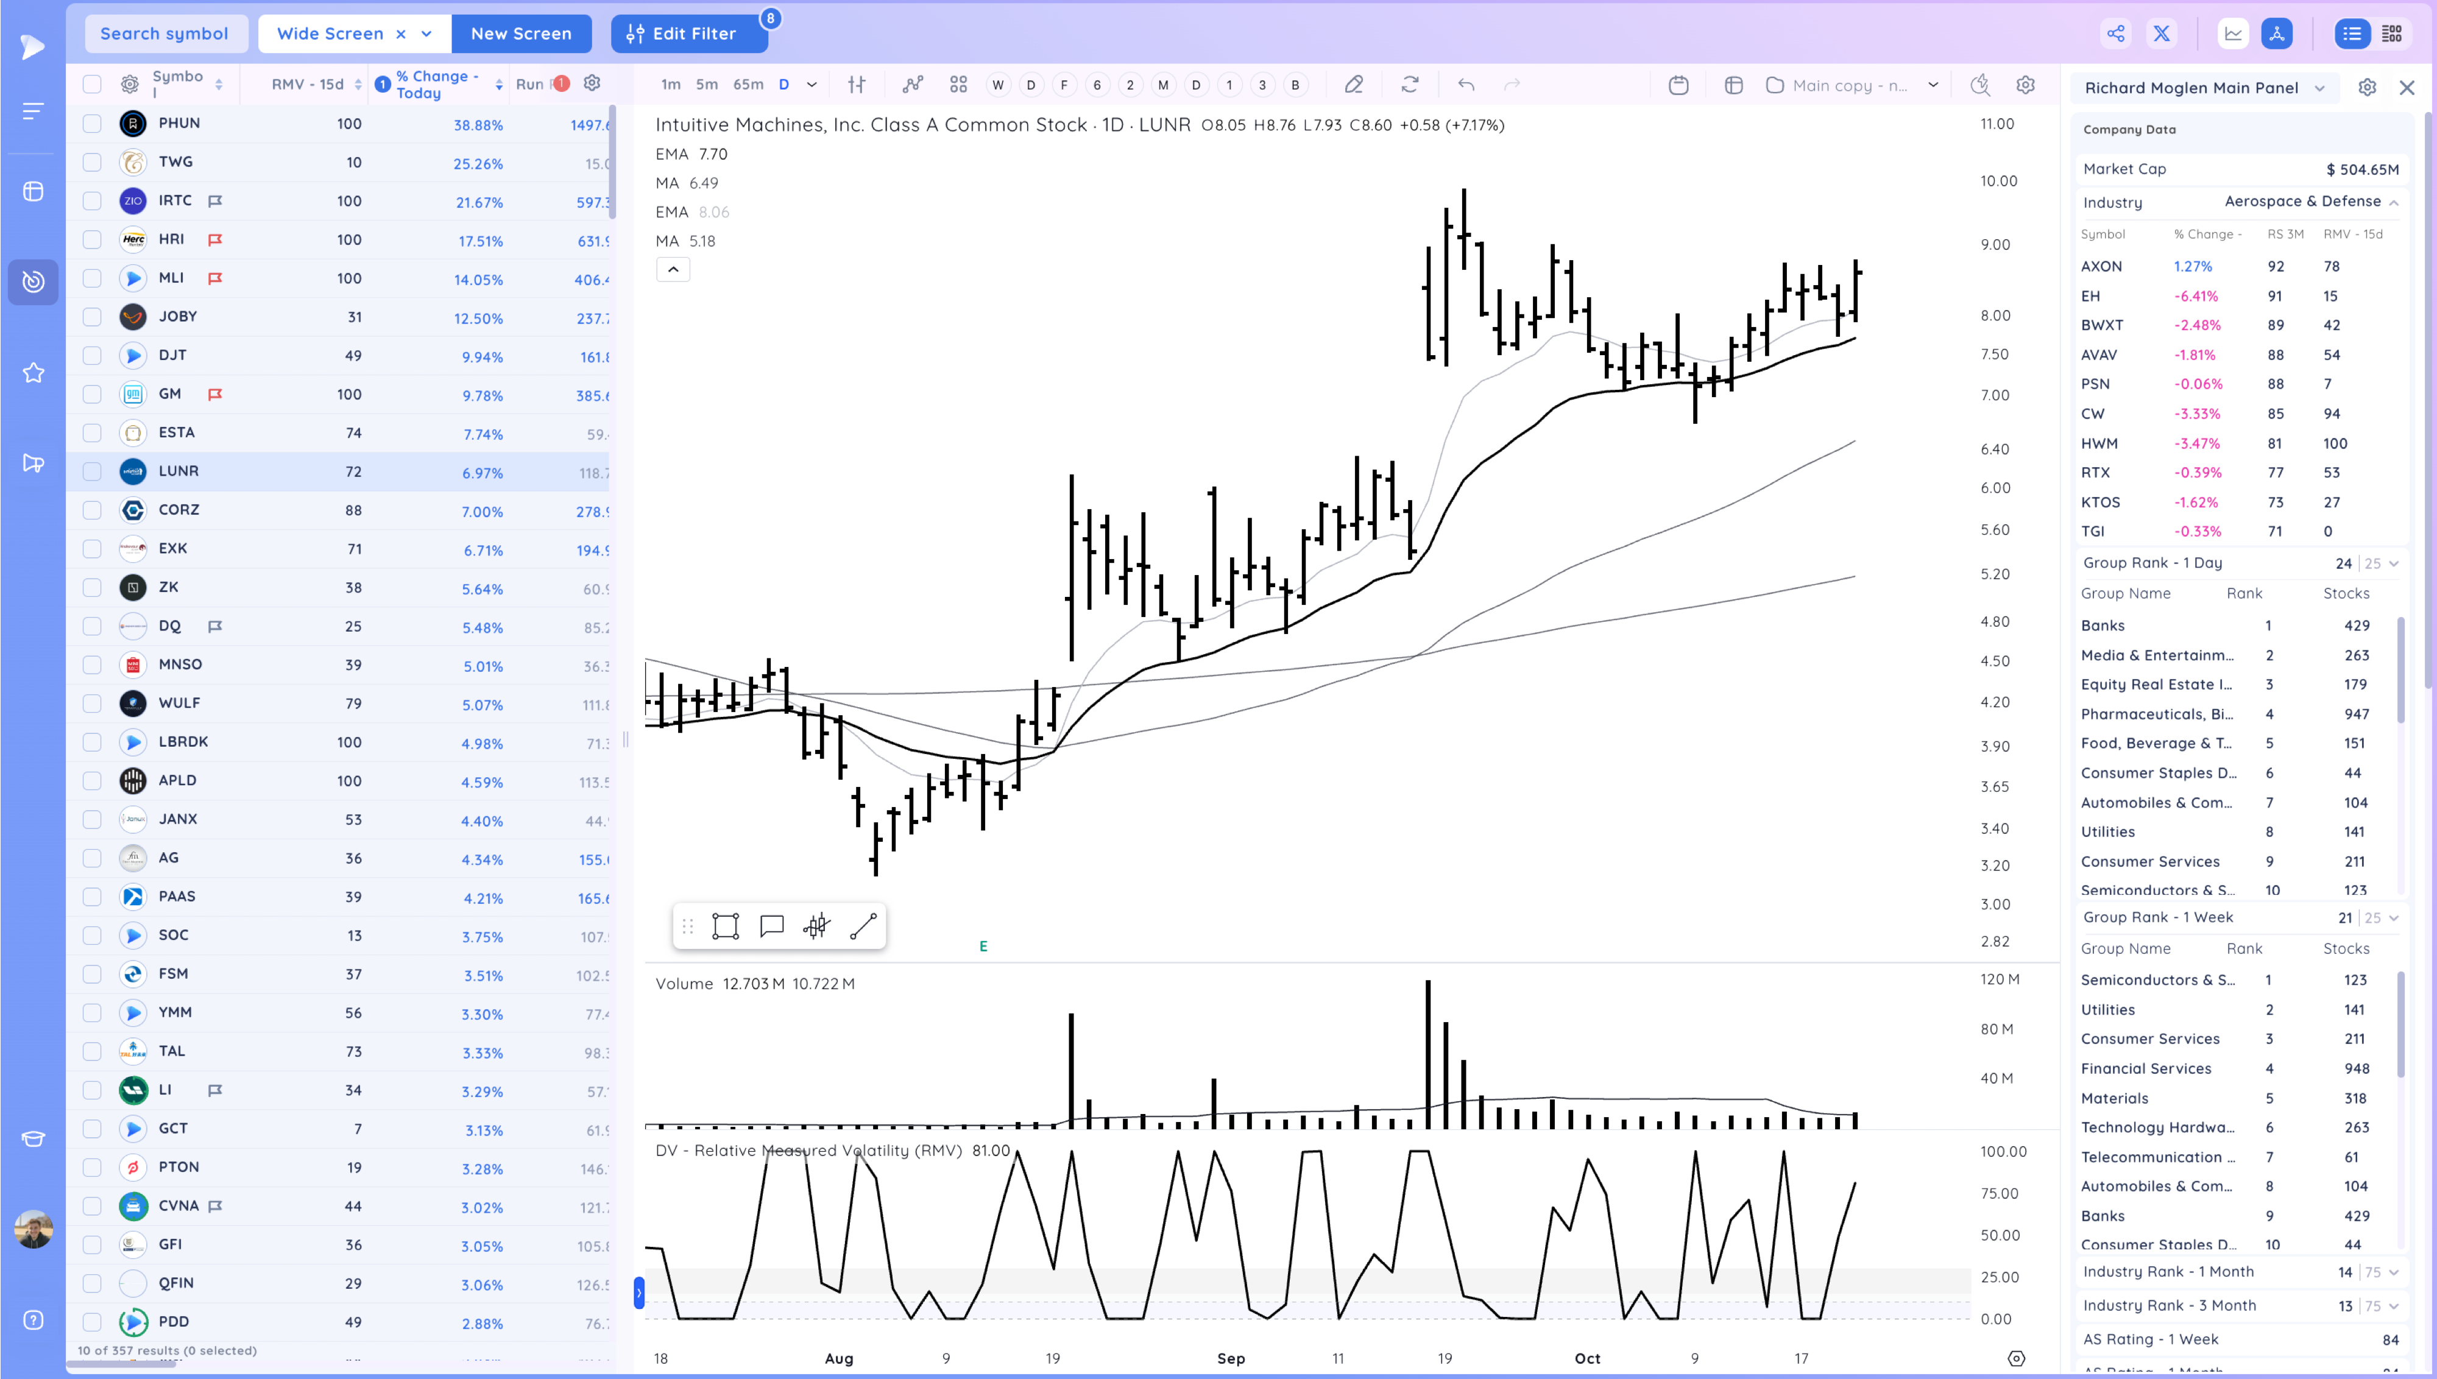Open the chart drawing pencil tool
The height and width of the screenshot is (1379, 2437).
pyautogui.click(x=1354, y=85)
